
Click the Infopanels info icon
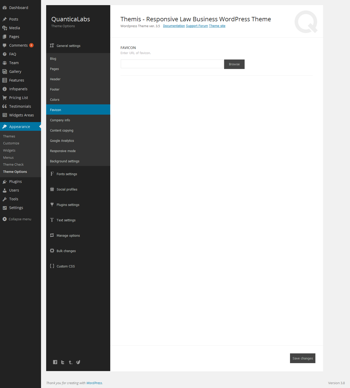pos(5,89)
